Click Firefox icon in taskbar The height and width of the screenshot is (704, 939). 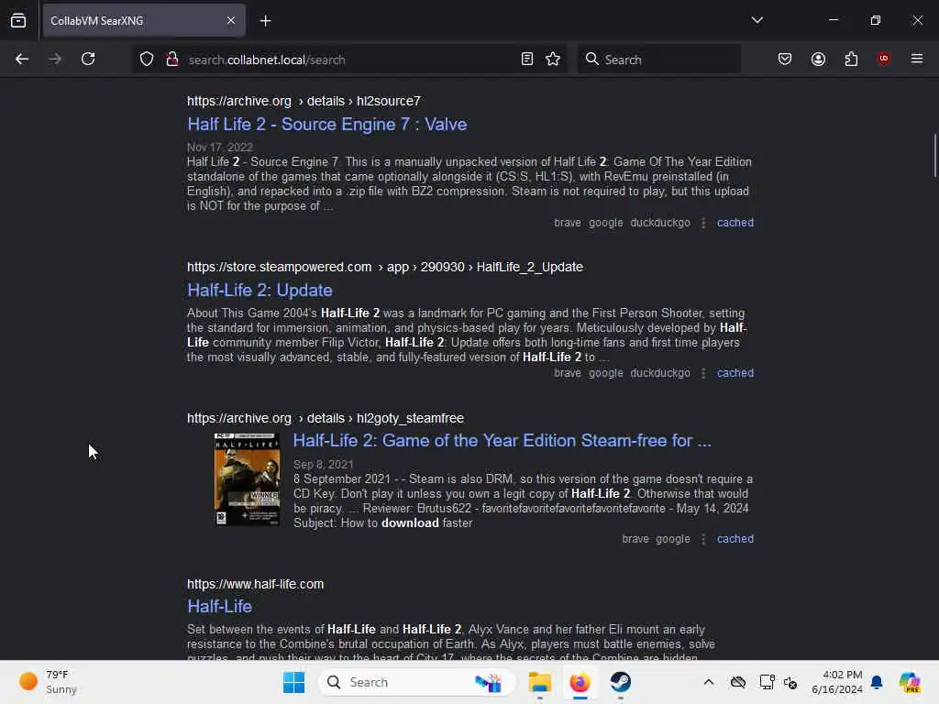pos(580,682)
